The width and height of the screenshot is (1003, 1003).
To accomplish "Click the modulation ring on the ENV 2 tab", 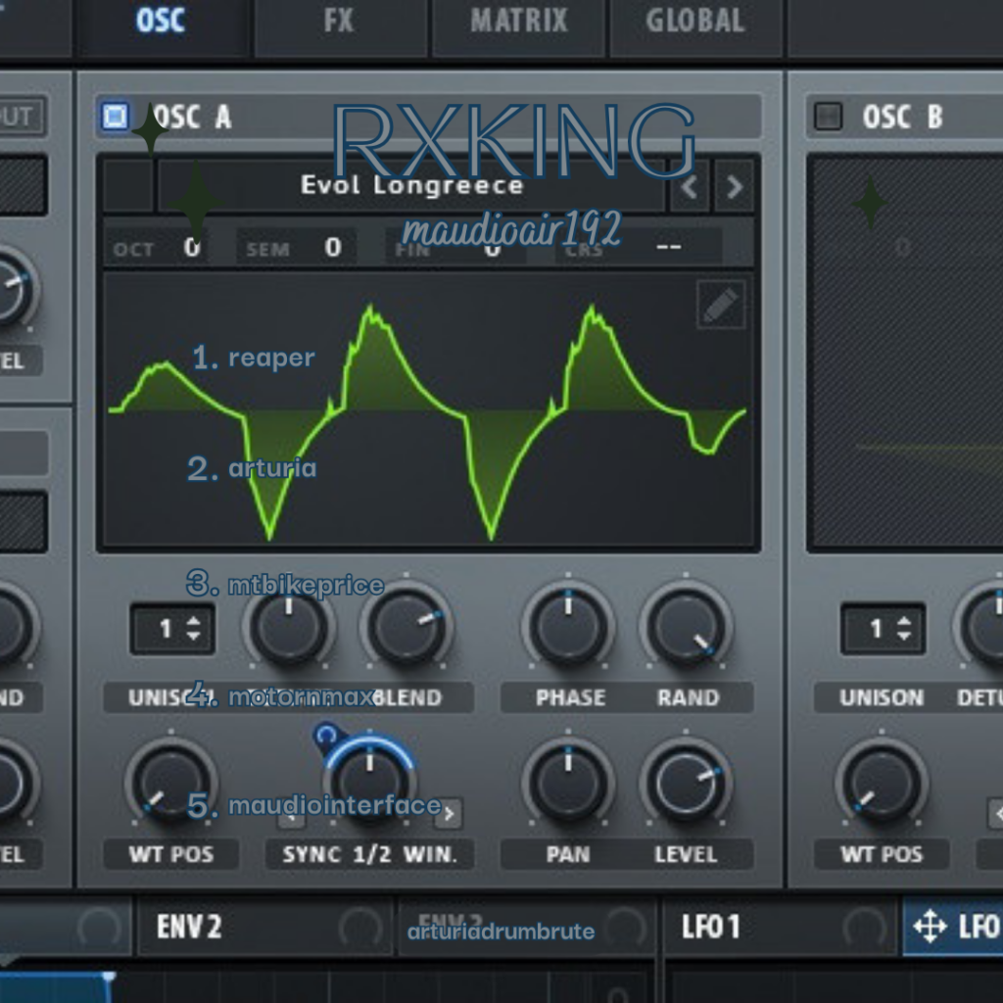I will pos(360,927).
